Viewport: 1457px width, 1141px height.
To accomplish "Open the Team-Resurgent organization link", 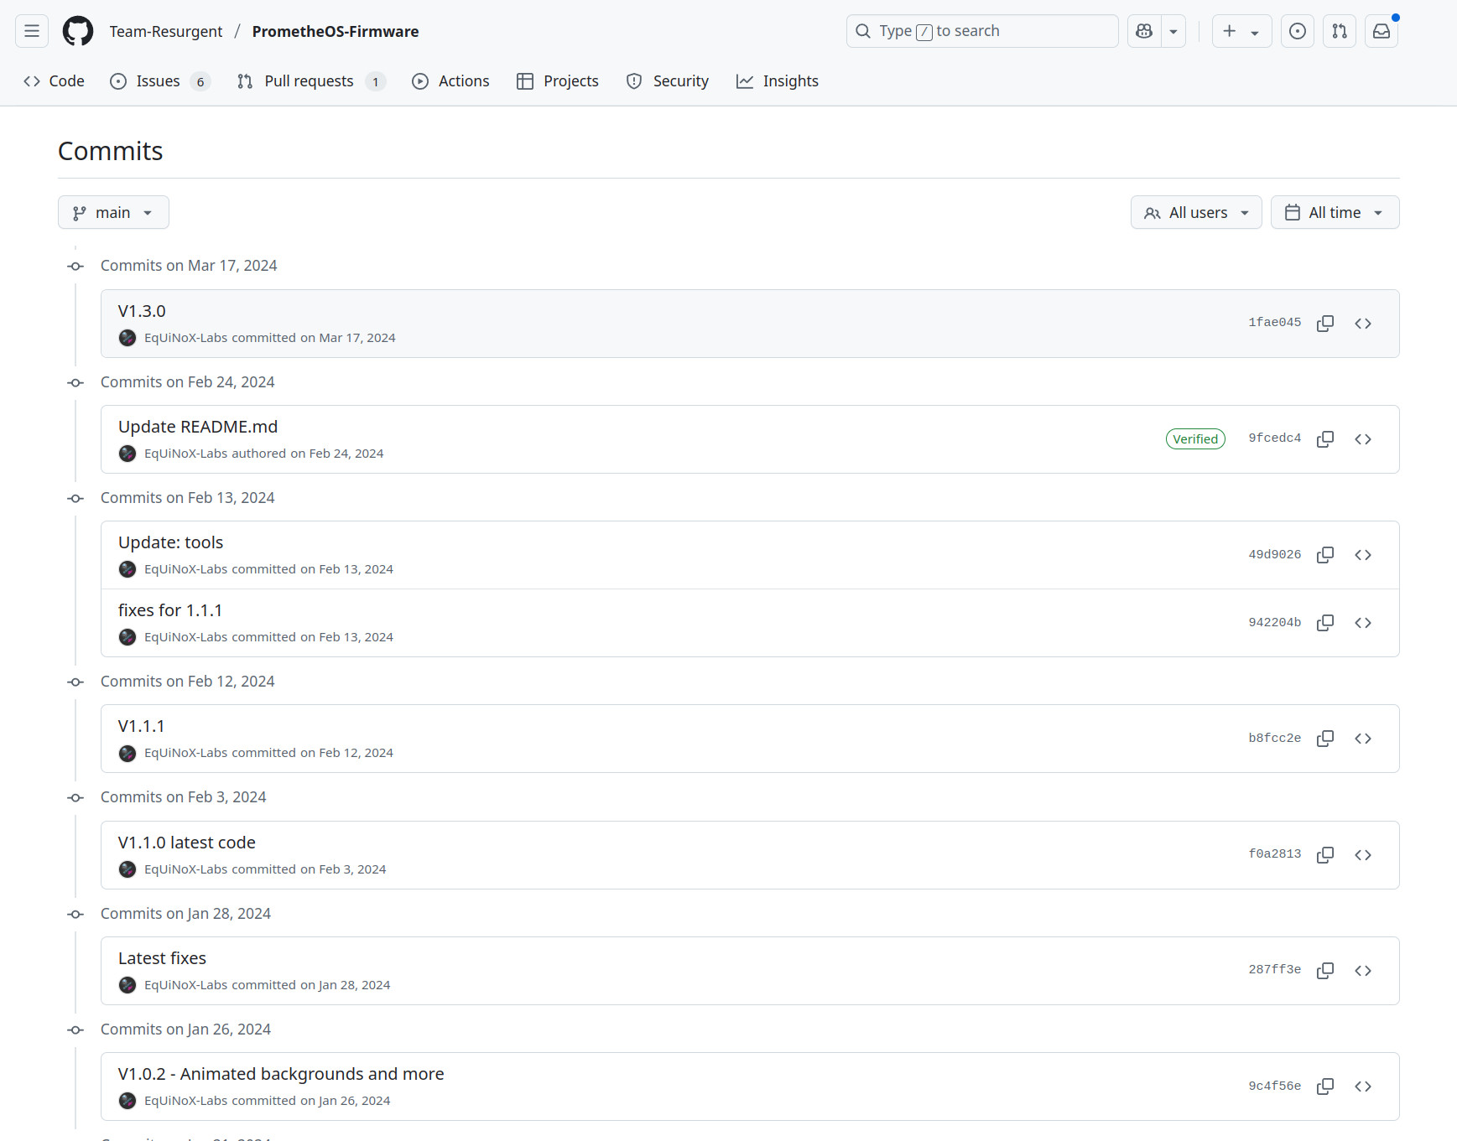I will [166, 31].
